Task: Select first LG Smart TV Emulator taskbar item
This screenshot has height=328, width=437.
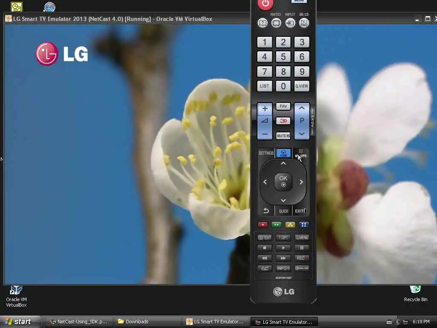Action: [x=216, y=322]
